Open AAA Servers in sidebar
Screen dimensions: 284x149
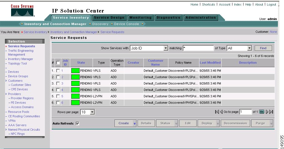(x=17, y=125)
